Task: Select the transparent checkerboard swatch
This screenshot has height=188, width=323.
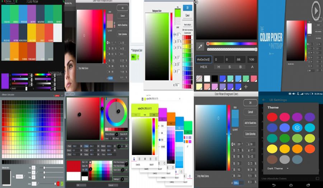Action: [x=199, y=78]
